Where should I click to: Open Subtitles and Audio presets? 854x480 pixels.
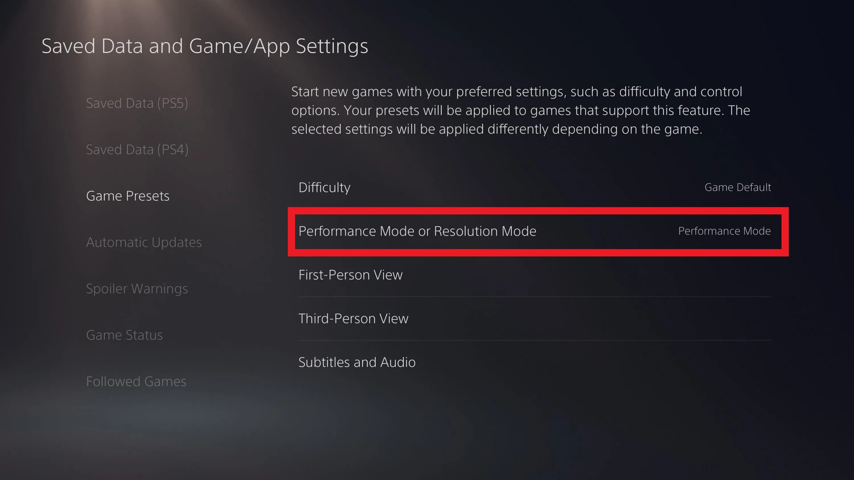pos(534,362)
